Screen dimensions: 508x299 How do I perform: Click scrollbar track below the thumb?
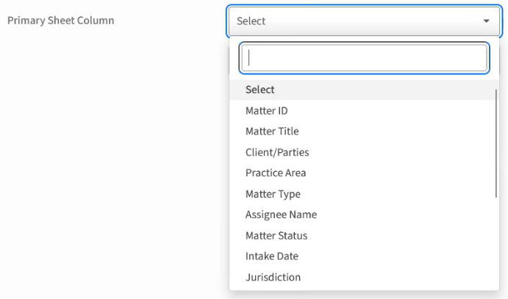[498, 242]
